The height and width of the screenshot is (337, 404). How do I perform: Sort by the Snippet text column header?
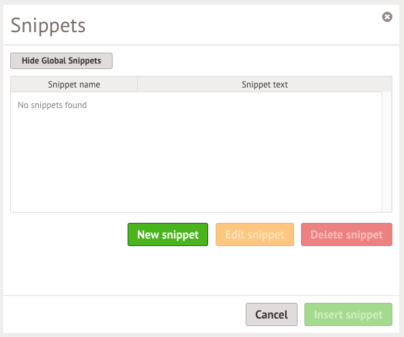pos(265,84)
